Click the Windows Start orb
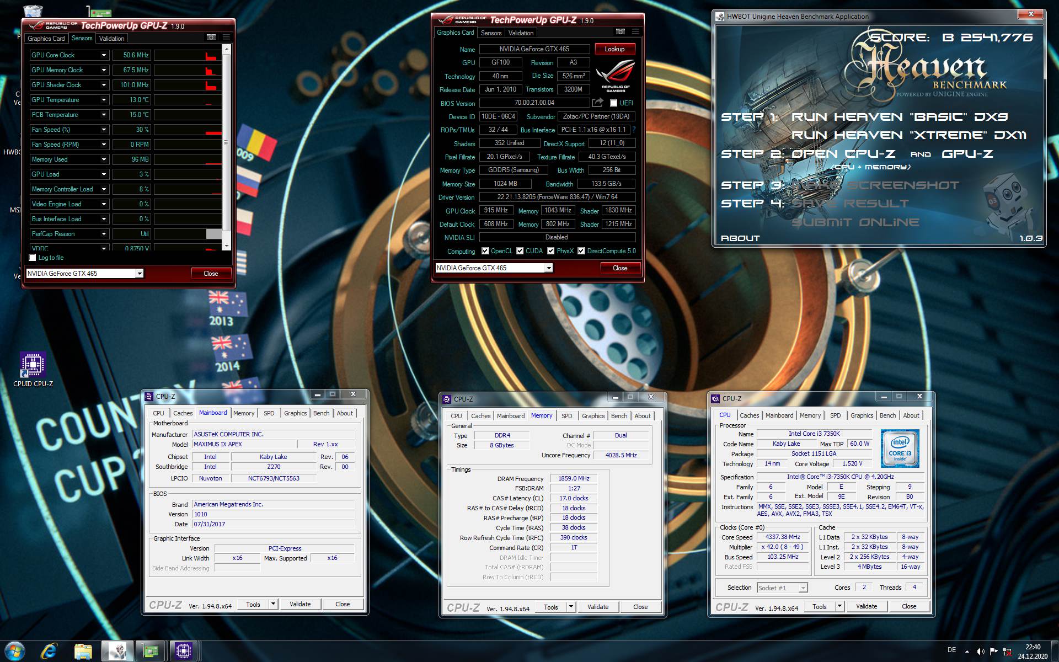The image size is (1059, 662). 15,651
